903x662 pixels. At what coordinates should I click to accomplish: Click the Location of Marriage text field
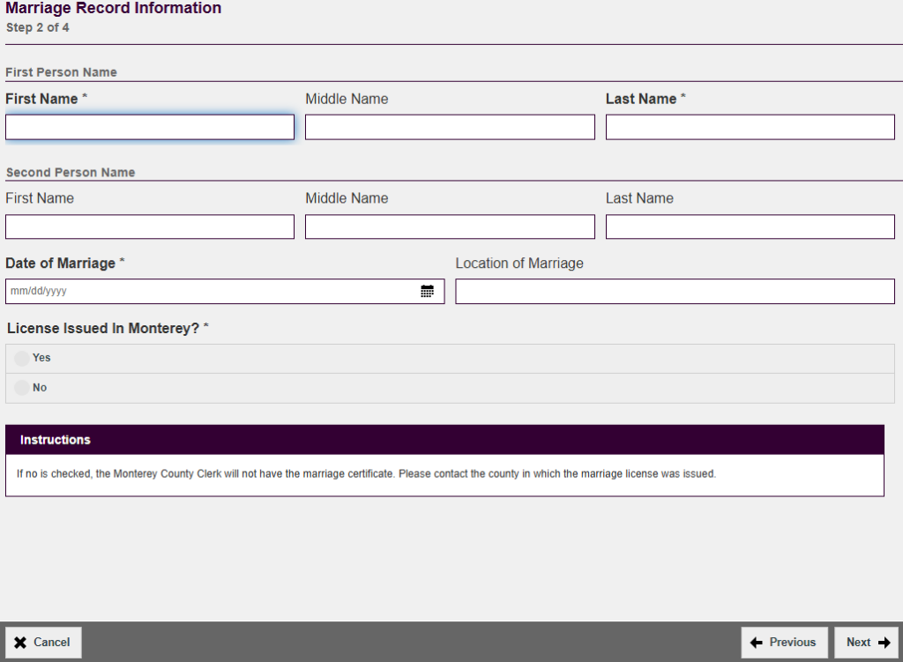click(x=675, y=292)
